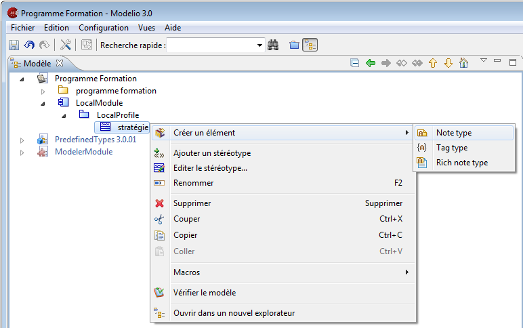The image size is (523, 328).
Task: Click the binoculars search icon
Action: point(273,45)
